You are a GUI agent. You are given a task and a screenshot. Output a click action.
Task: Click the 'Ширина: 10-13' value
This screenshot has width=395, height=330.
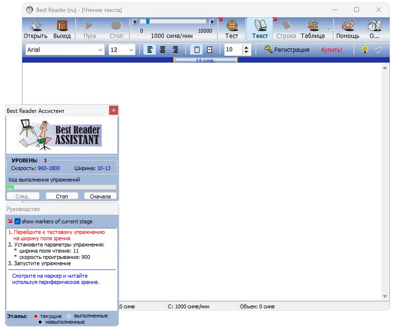click(92, 168)
